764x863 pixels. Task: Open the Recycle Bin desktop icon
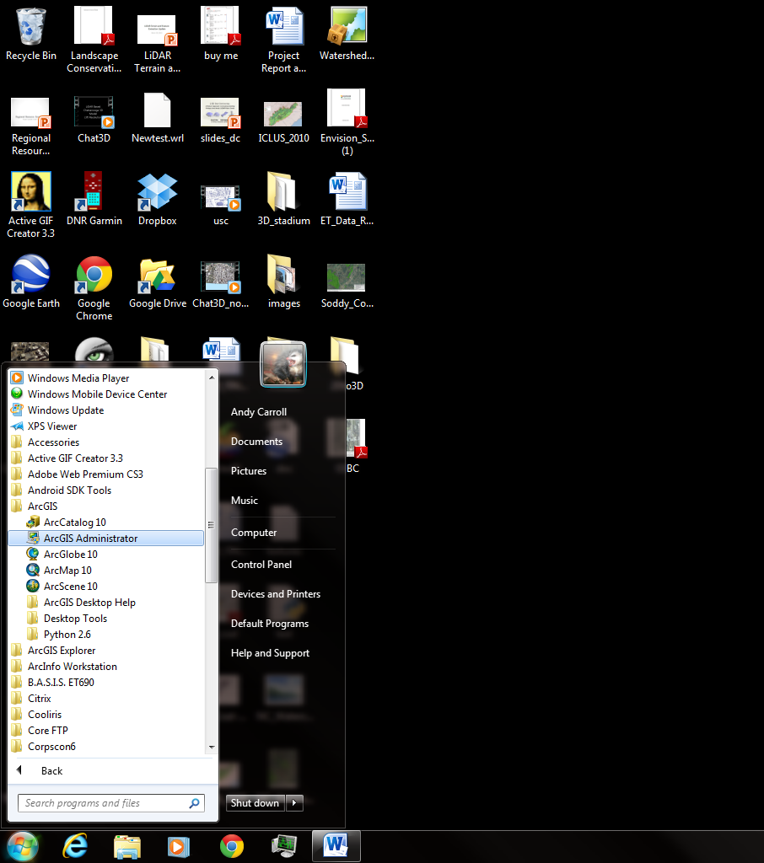(31, 34)
